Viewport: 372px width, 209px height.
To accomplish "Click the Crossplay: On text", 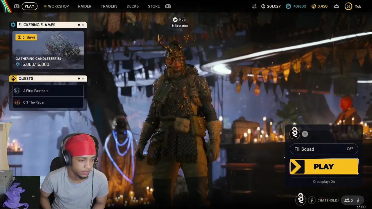I will [x=324, y=181].
